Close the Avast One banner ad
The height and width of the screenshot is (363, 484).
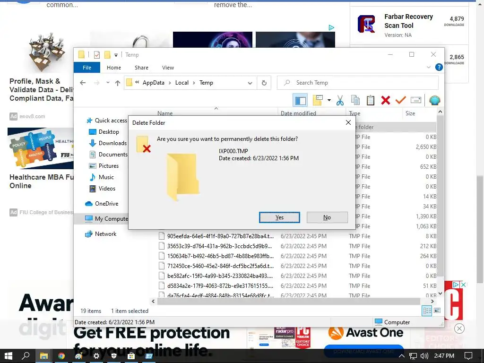click(459, 328)
